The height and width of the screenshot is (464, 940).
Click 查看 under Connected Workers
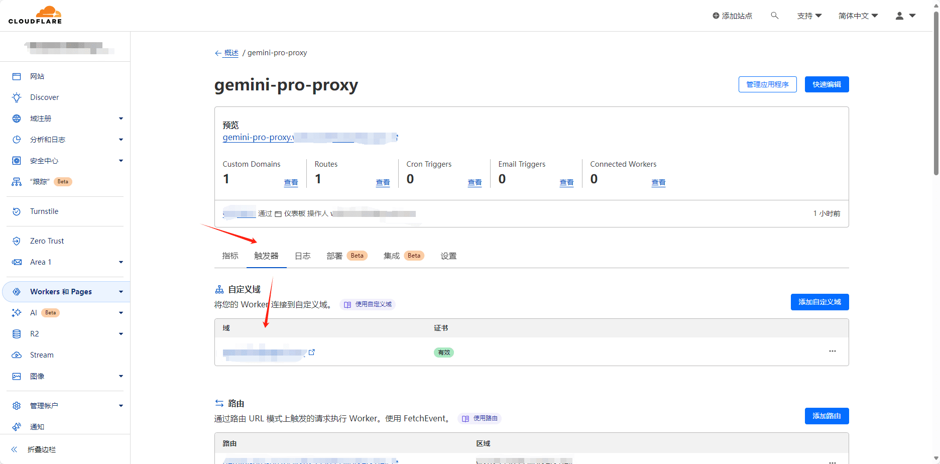point(659,183)
